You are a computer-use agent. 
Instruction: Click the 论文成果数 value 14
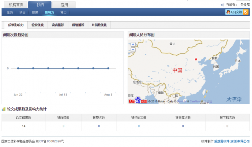click(x=24, y=126)
